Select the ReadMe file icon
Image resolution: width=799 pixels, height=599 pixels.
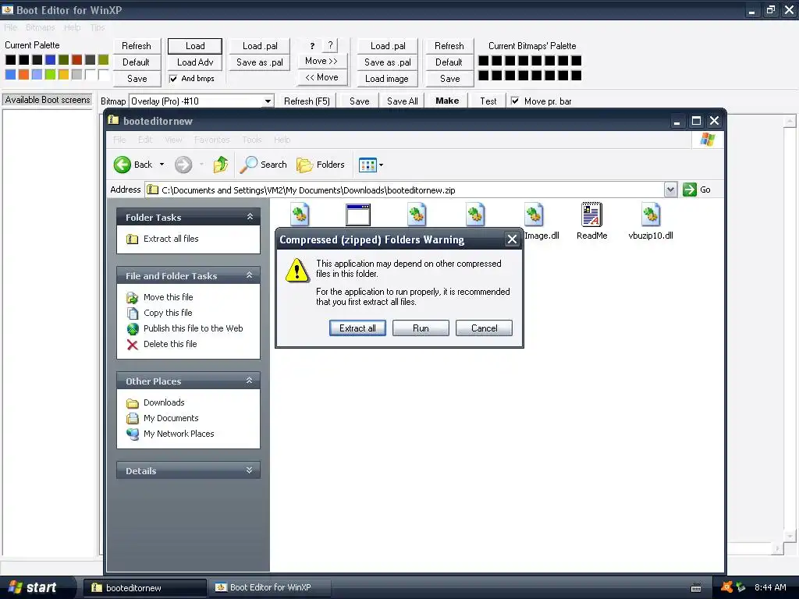coord(591,214)
